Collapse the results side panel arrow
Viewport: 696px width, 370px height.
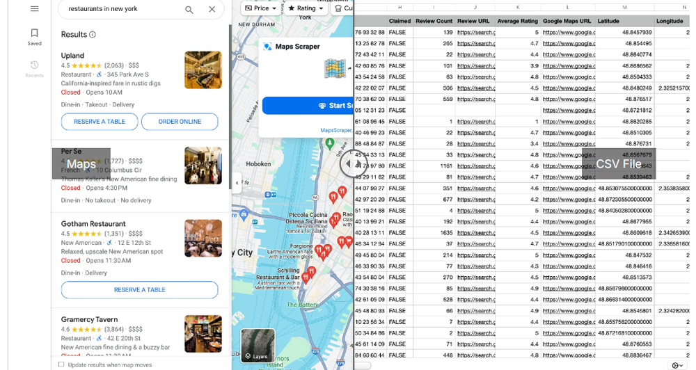coord(237,182)
